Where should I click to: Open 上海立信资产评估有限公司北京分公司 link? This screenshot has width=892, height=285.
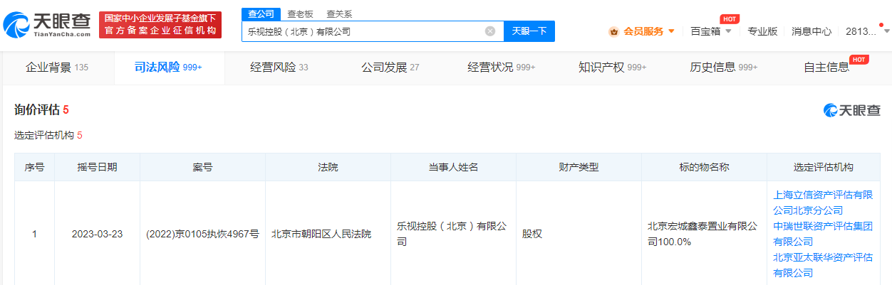(x=823, y=203)
